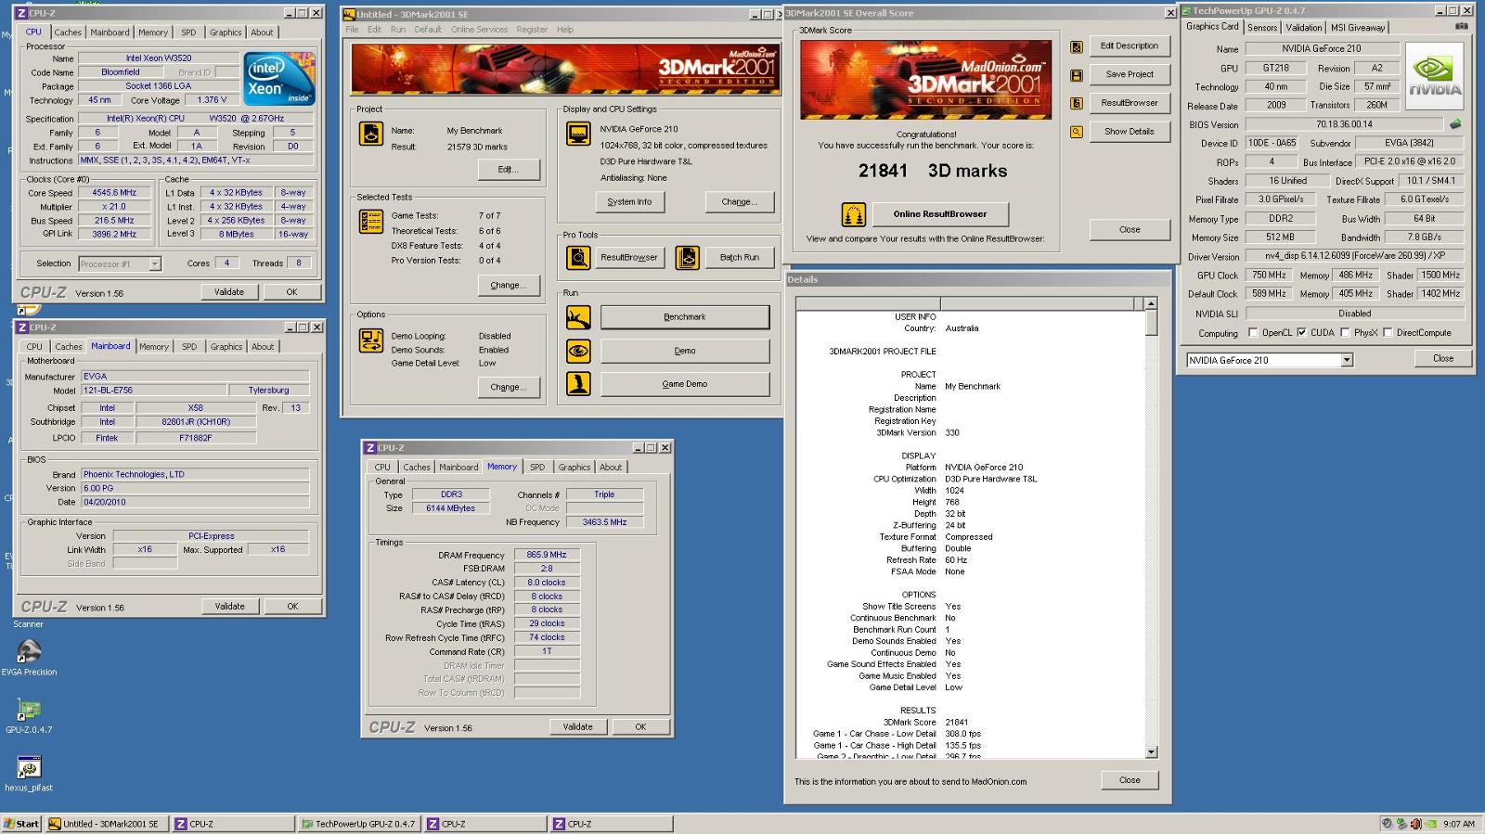Viewport: 1485px width, 834px height.
Task: Click the Options icon in 3DMark2001
Action: click(x=370, y=340)
